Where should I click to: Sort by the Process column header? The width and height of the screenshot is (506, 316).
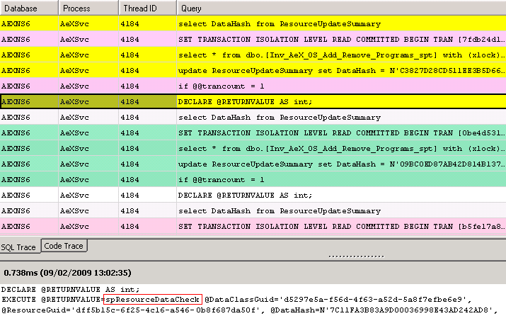[87, 8]
